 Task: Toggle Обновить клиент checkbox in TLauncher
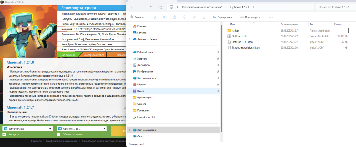58,134
